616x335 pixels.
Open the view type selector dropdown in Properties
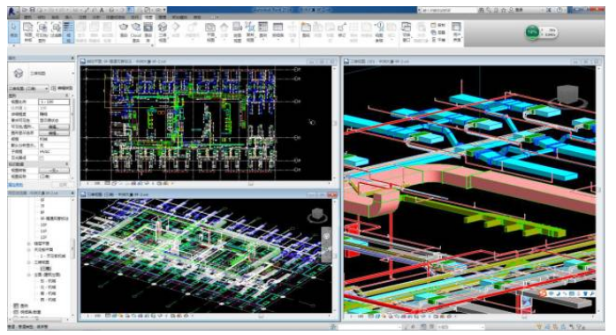28,88
